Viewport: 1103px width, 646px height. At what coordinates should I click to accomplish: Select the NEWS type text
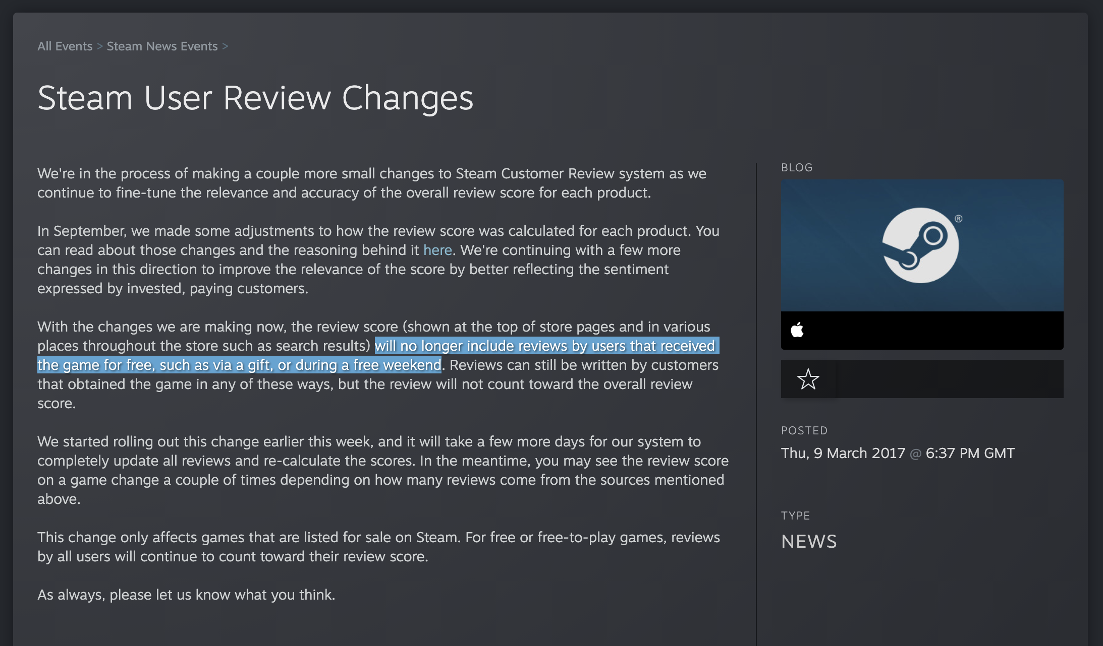[809, 542]
